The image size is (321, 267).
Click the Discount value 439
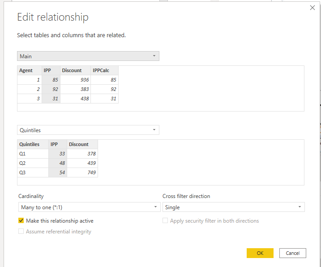[x=82, y=163]
